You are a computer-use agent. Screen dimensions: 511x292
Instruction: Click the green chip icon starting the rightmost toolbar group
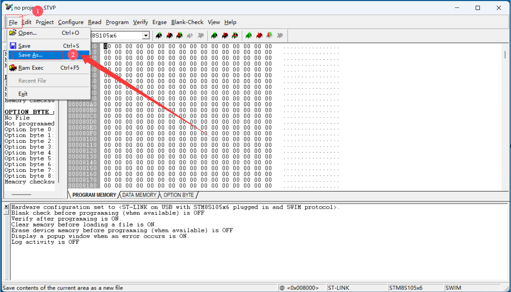coord(249,35)
